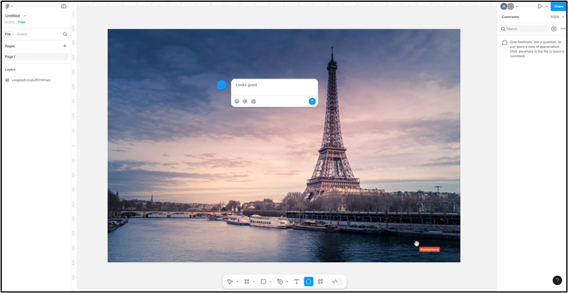
Task: Open the comments filter icon
Action: coord(554,29)
